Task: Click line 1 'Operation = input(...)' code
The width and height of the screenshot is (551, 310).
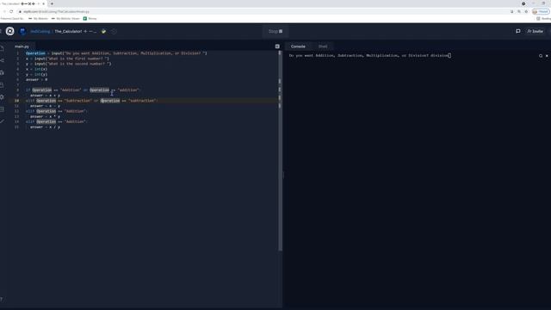Action: (116, 53)
